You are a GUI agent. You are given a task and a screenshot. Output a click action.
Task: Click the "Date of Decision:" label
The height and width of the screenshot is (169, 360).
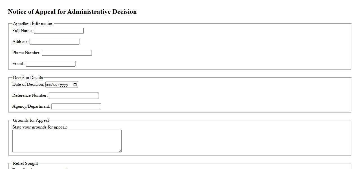point(28,84)
